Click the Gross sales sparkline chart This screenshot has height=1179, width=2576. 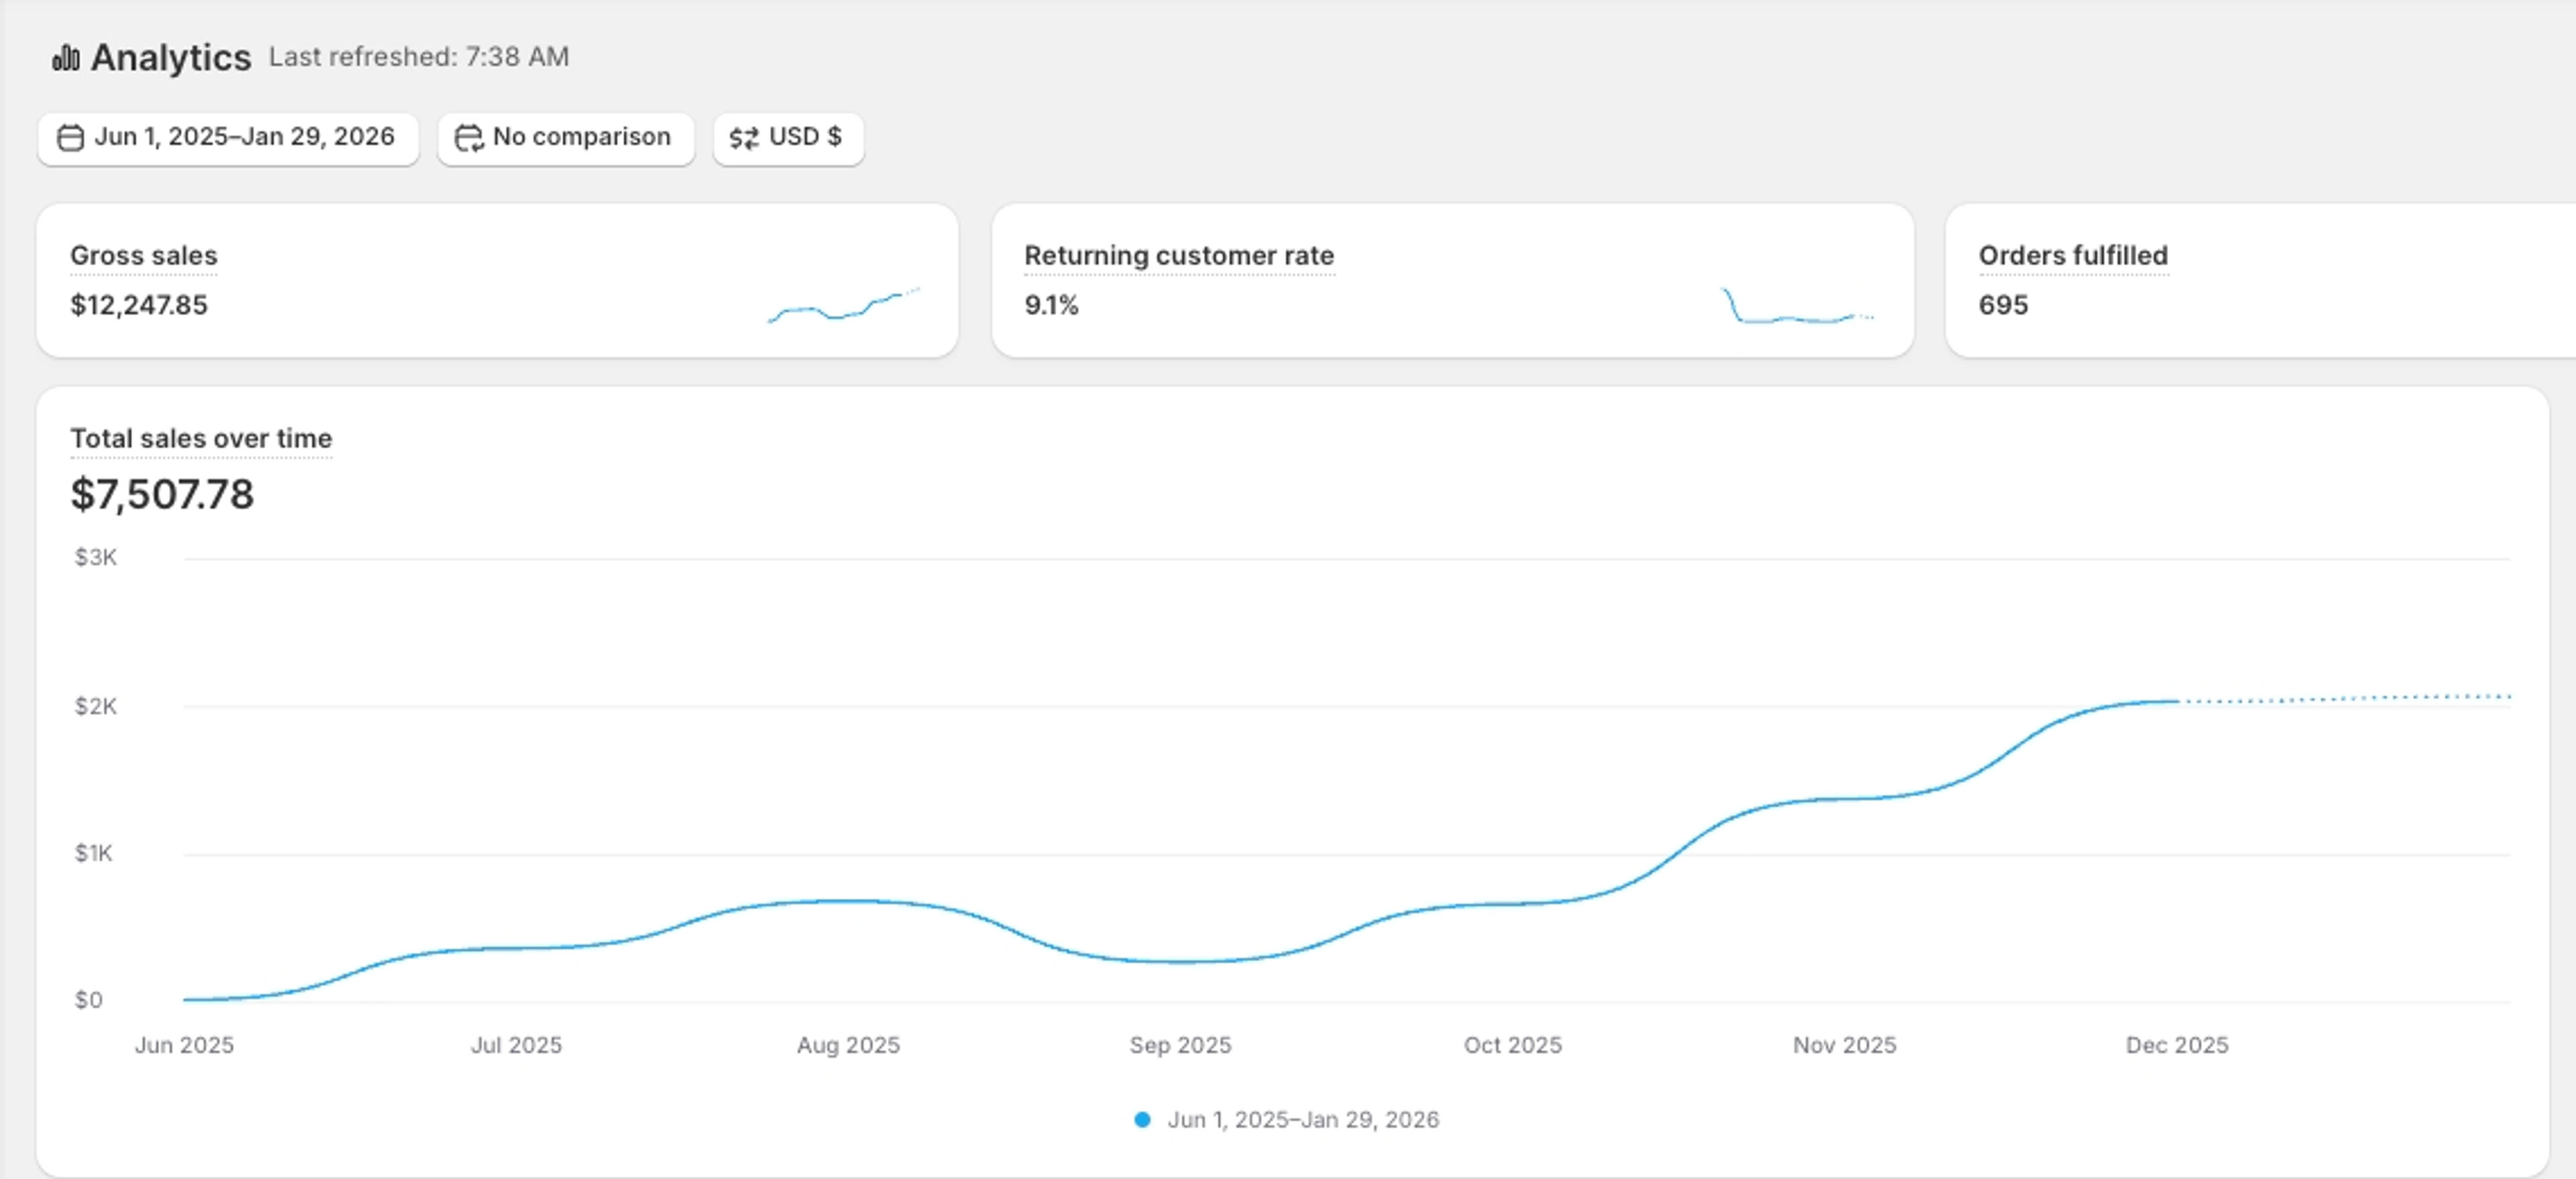point(844,304)
